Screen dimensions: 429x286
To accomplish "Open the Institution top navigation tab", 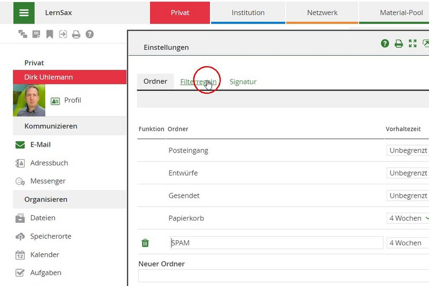I will point(248,13).
